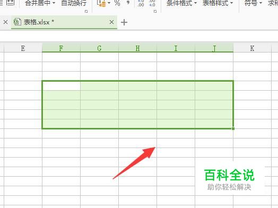Screen dimensions: 278x208
Task: Click the currency format coins icon
Action: 102,3
